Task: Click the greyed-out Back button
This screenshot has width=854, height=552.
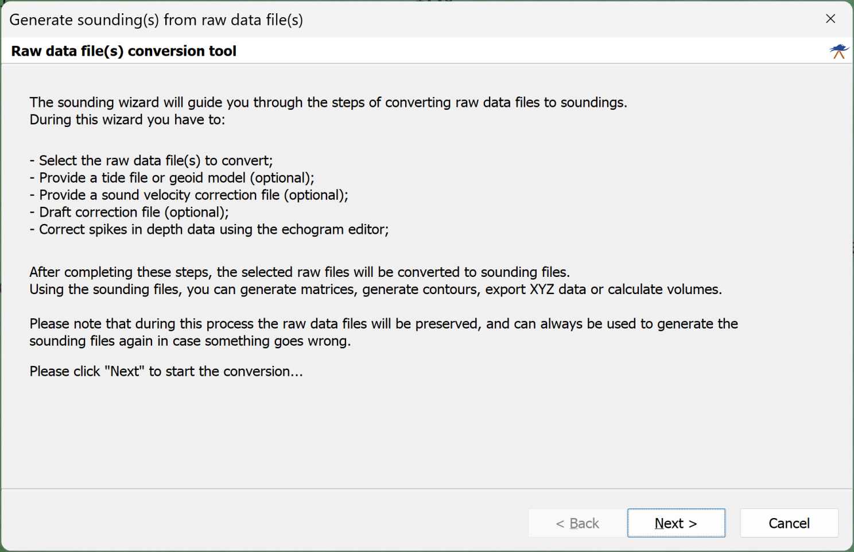Action: click(577, 523)
